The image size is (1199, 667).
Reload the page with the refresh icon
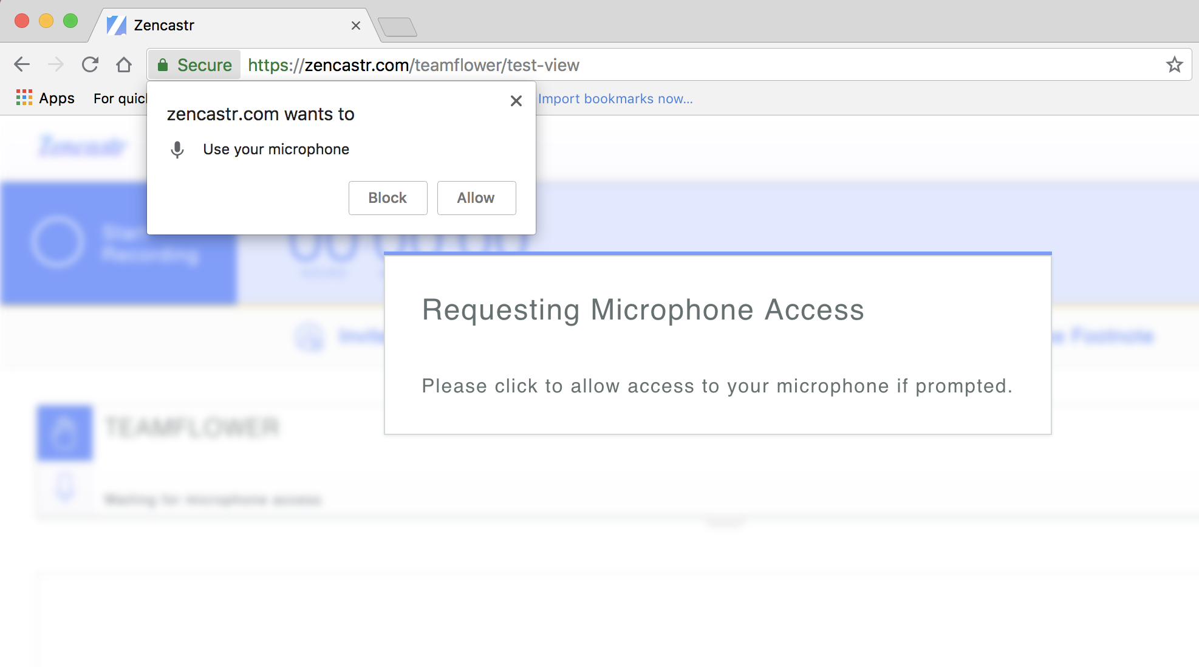coord(90,64)
